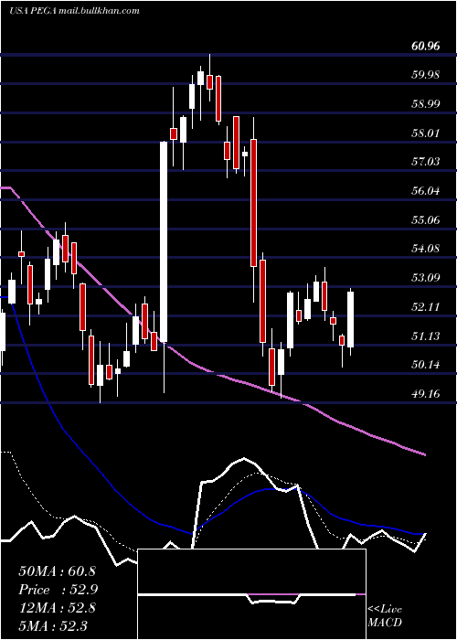Click the 60.96 price axis label
457x640 pixels.
click(x=426, y=46)
